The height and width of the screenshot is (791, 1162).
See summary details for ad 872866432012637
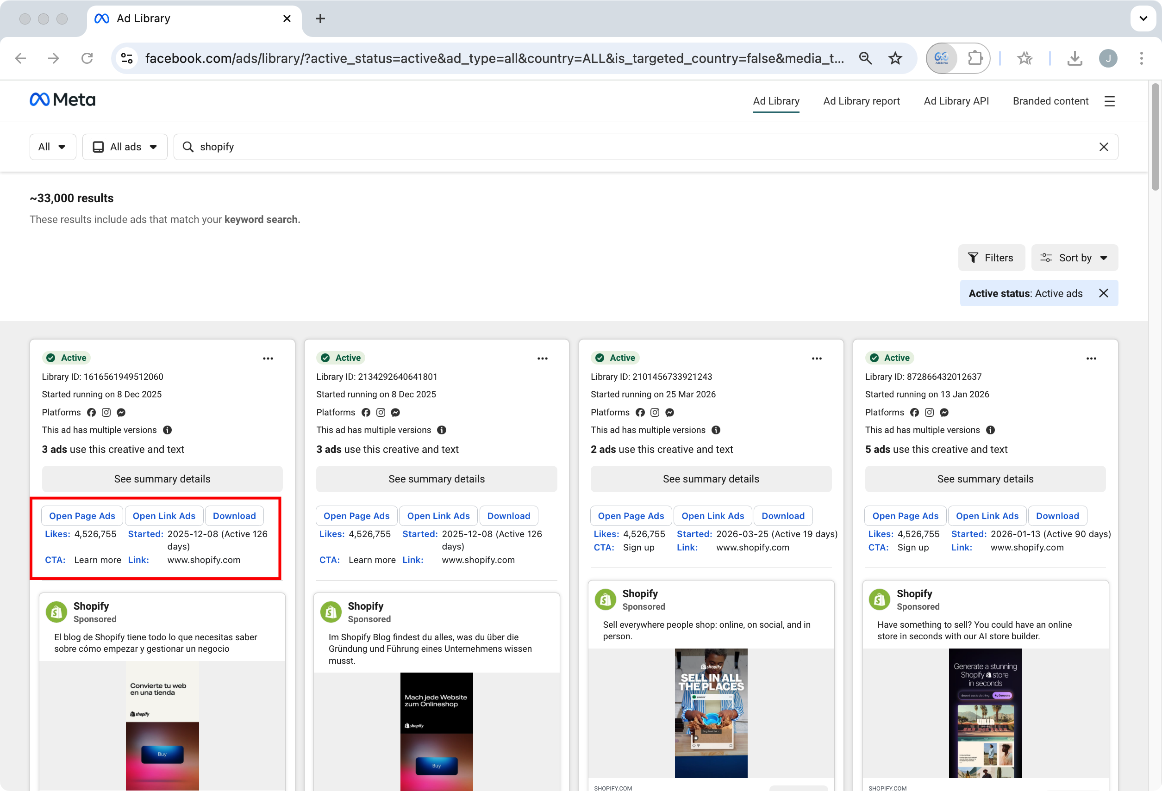[x=986, y=479]
